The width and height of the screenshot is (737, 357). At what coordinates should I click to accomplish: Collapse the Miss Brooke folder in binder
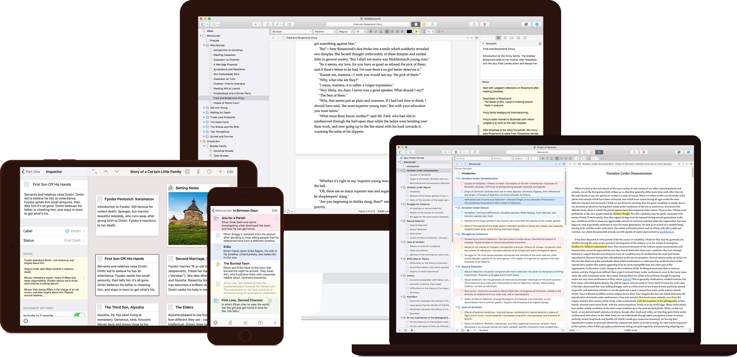(x=204, y=45)
